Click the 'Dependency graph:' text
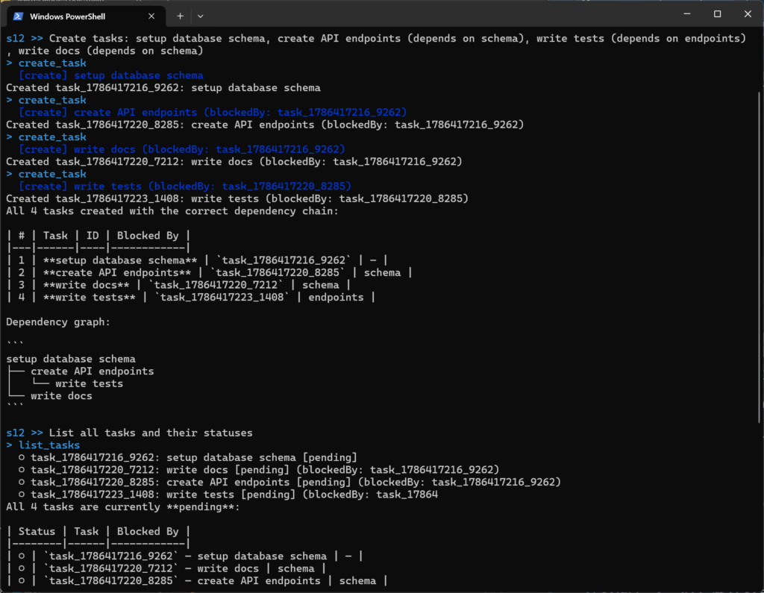The width and height of the screenshot is (764, 593). click(58, 322)
